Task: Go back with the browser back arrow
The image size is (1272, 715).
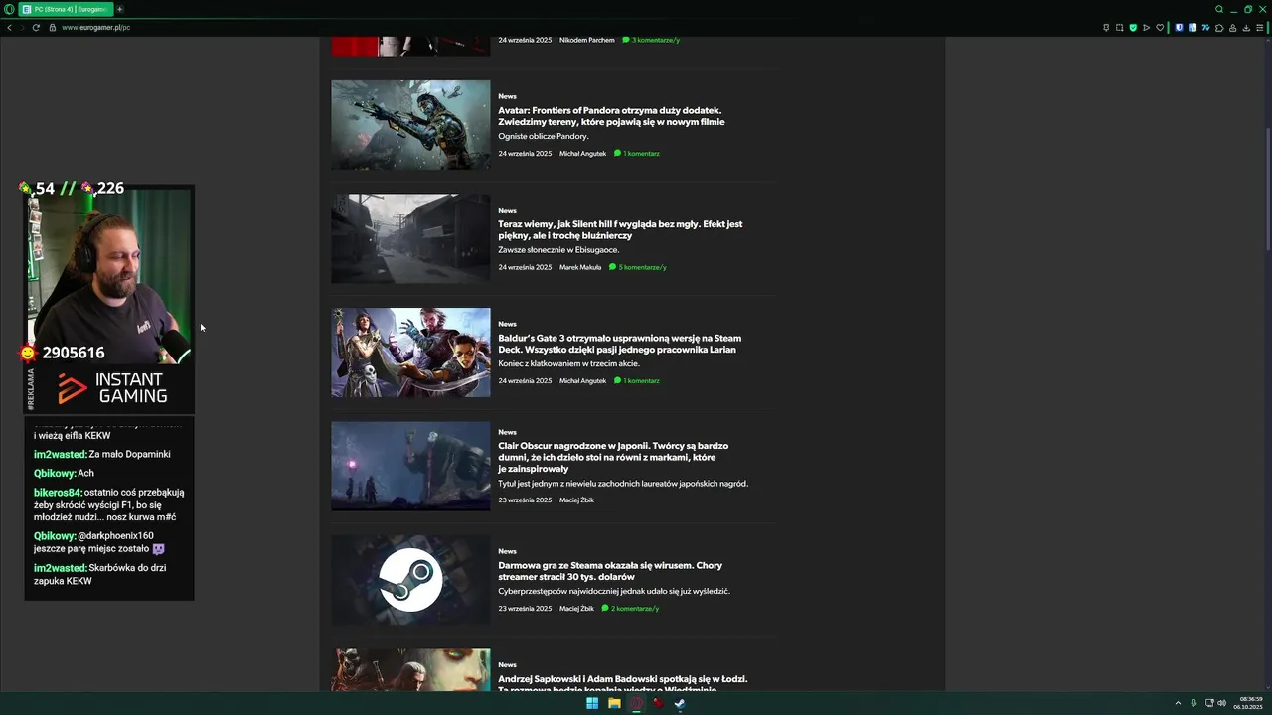Action: point(9,27)
